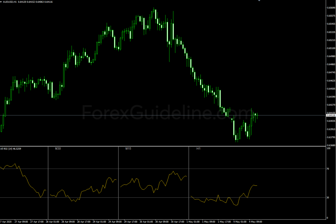The image size is (336, 224).
Task: Click the 28 Apr 17:00 time label
Action: coord(84,222)
